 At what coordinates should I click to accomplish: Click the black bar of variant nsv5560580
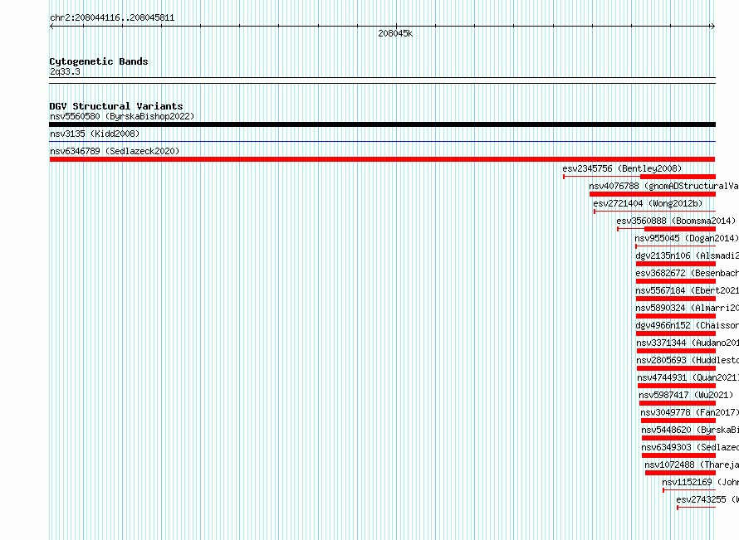pos(382,124)
